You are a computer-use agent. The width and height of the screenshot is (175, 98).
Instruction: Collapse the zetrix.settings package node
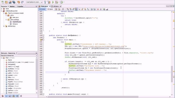[x=6, y=20]
